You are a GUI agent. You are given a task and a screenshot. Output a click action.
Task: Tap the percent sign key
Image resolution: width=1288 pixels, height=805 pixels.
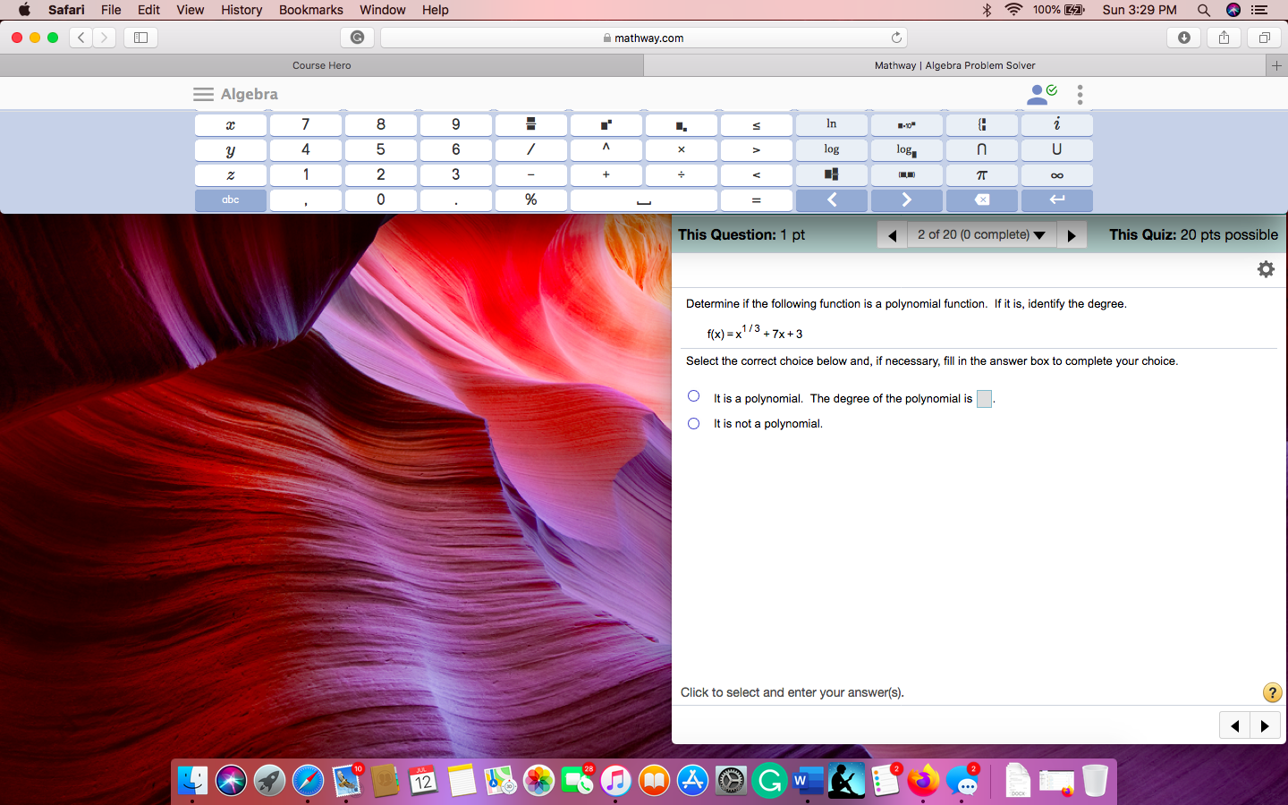530,199
